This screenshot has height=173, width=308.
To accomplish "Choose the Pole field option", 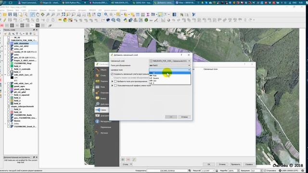I will click(170, 75).
